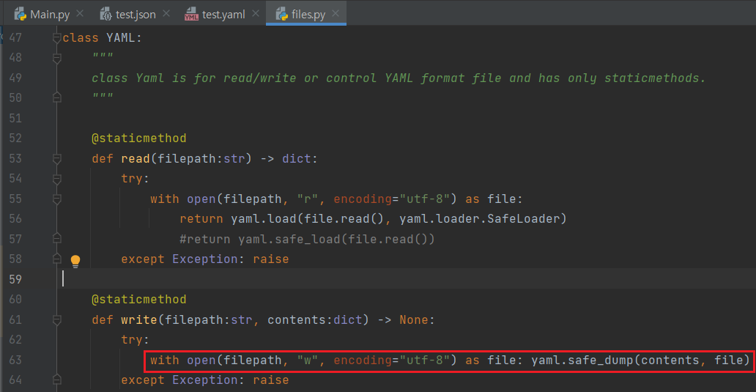Screen dimensions: 756x392
Task: Click line number 59 in the gutter
Action: pos(15,279)
